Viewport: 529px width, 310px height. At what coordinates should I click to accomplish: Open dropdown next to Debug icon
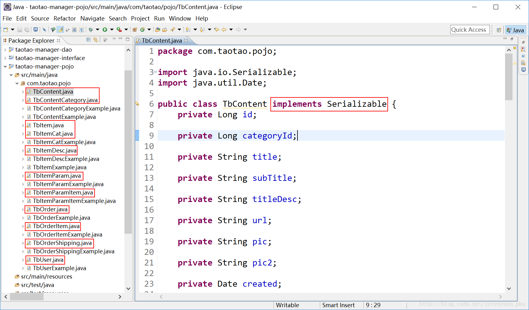pyautogui.click(x=97, y=30)
